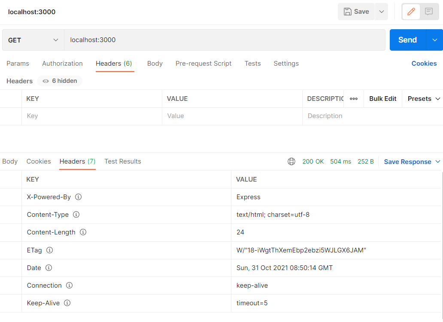
Task: Click info icon next to Keep-Alive
Action: click(67, 303)
